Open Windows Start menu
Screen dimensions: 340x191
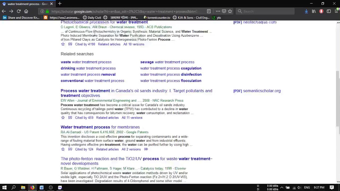point(4,188)
